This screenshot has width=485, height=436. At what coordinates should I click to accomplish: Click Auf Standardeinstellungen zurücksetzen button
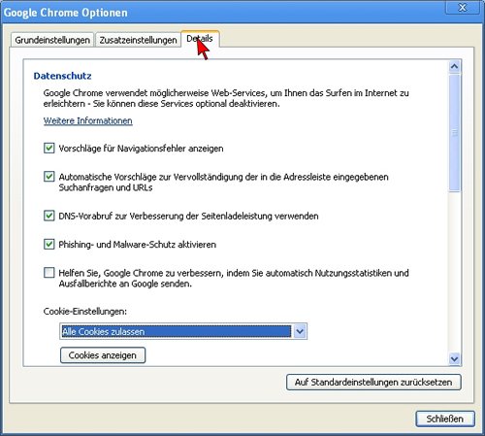(x=373, y=383)
